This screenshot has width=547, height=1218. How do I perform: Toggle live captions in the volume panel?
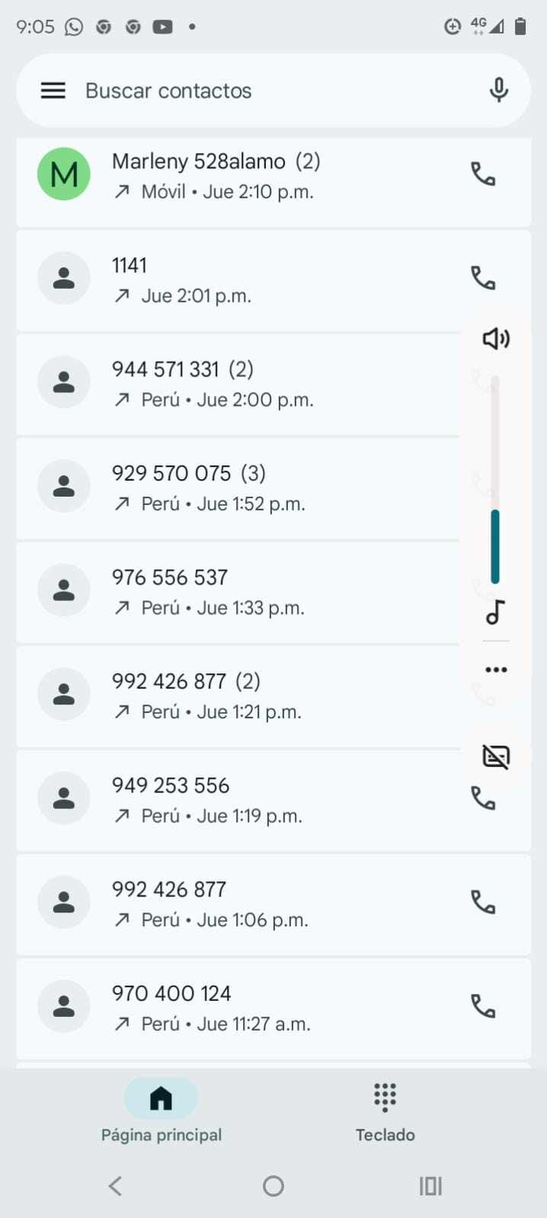496,756
